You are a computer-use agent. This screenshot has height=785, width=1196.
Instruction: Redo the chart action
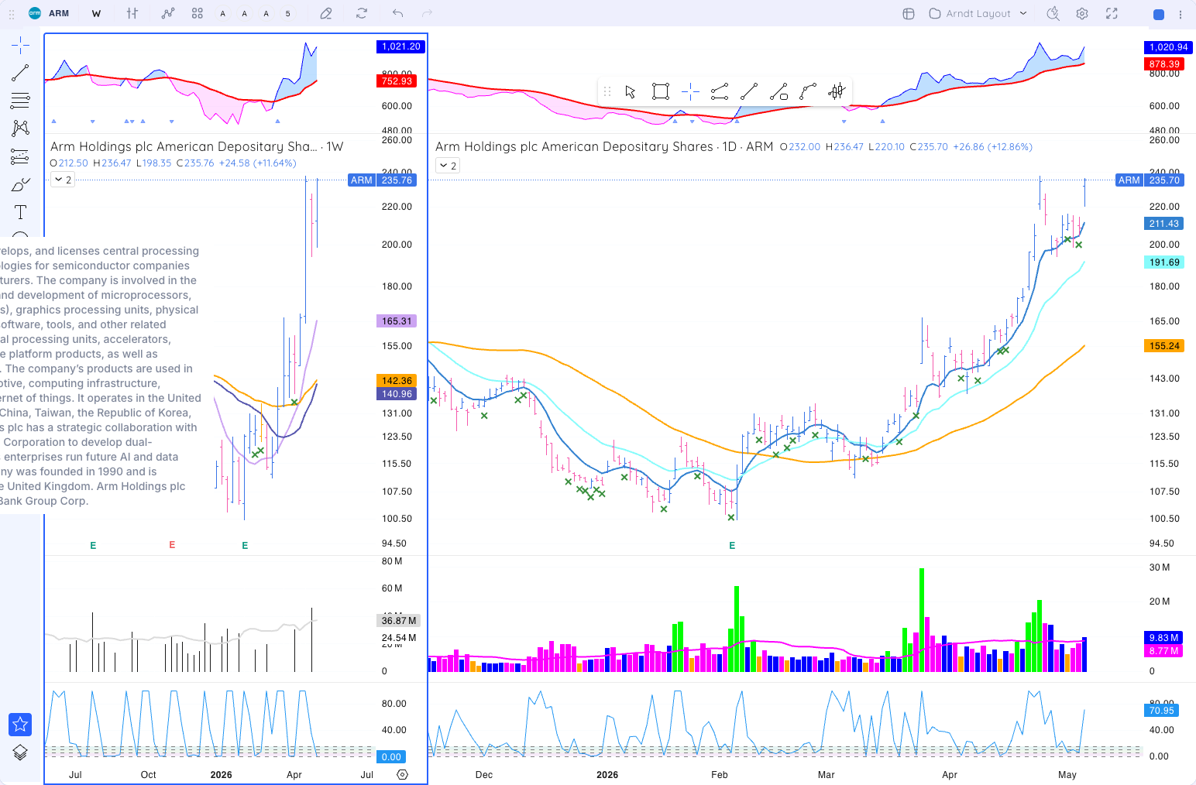pos(427,13)
